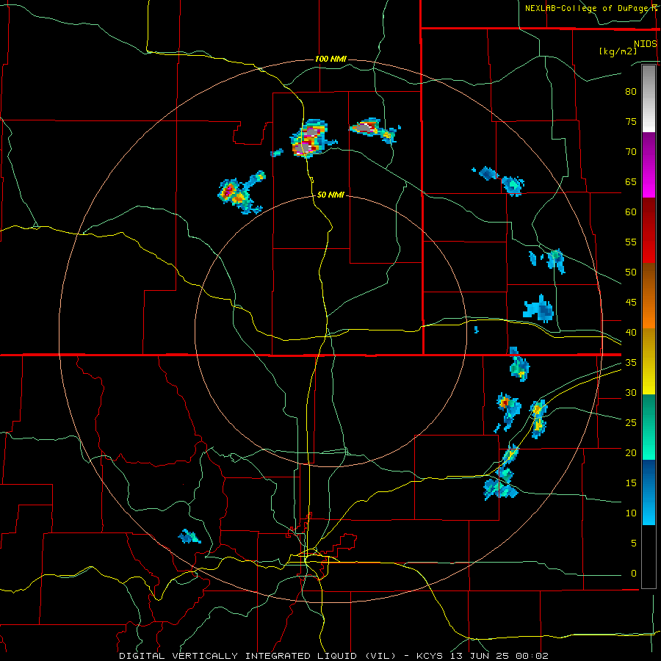Click the 15 value on the VIL scale
The image size is (661, 661).
[631, 483]
